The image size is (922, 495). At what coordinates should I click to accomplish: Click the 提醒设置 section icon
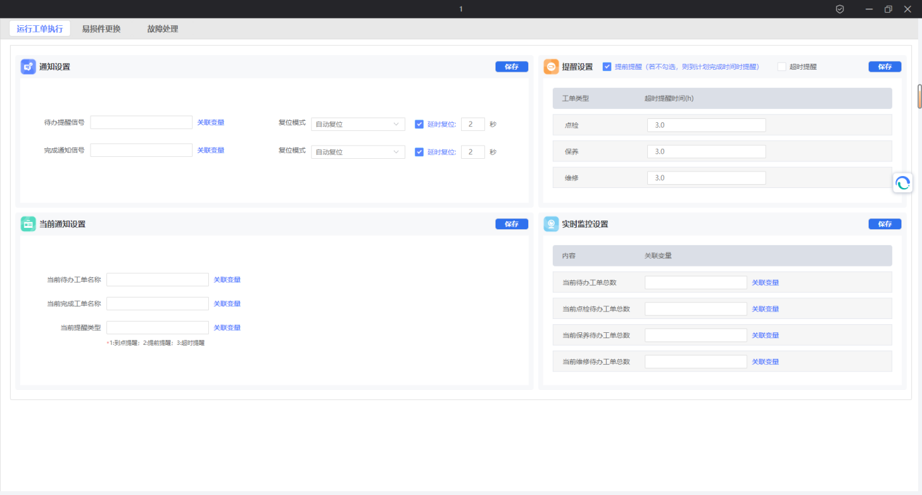[x=551, y=66]
